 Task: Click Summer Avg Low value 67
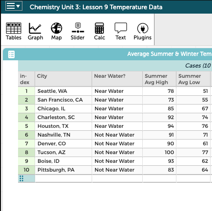point(193,108)
